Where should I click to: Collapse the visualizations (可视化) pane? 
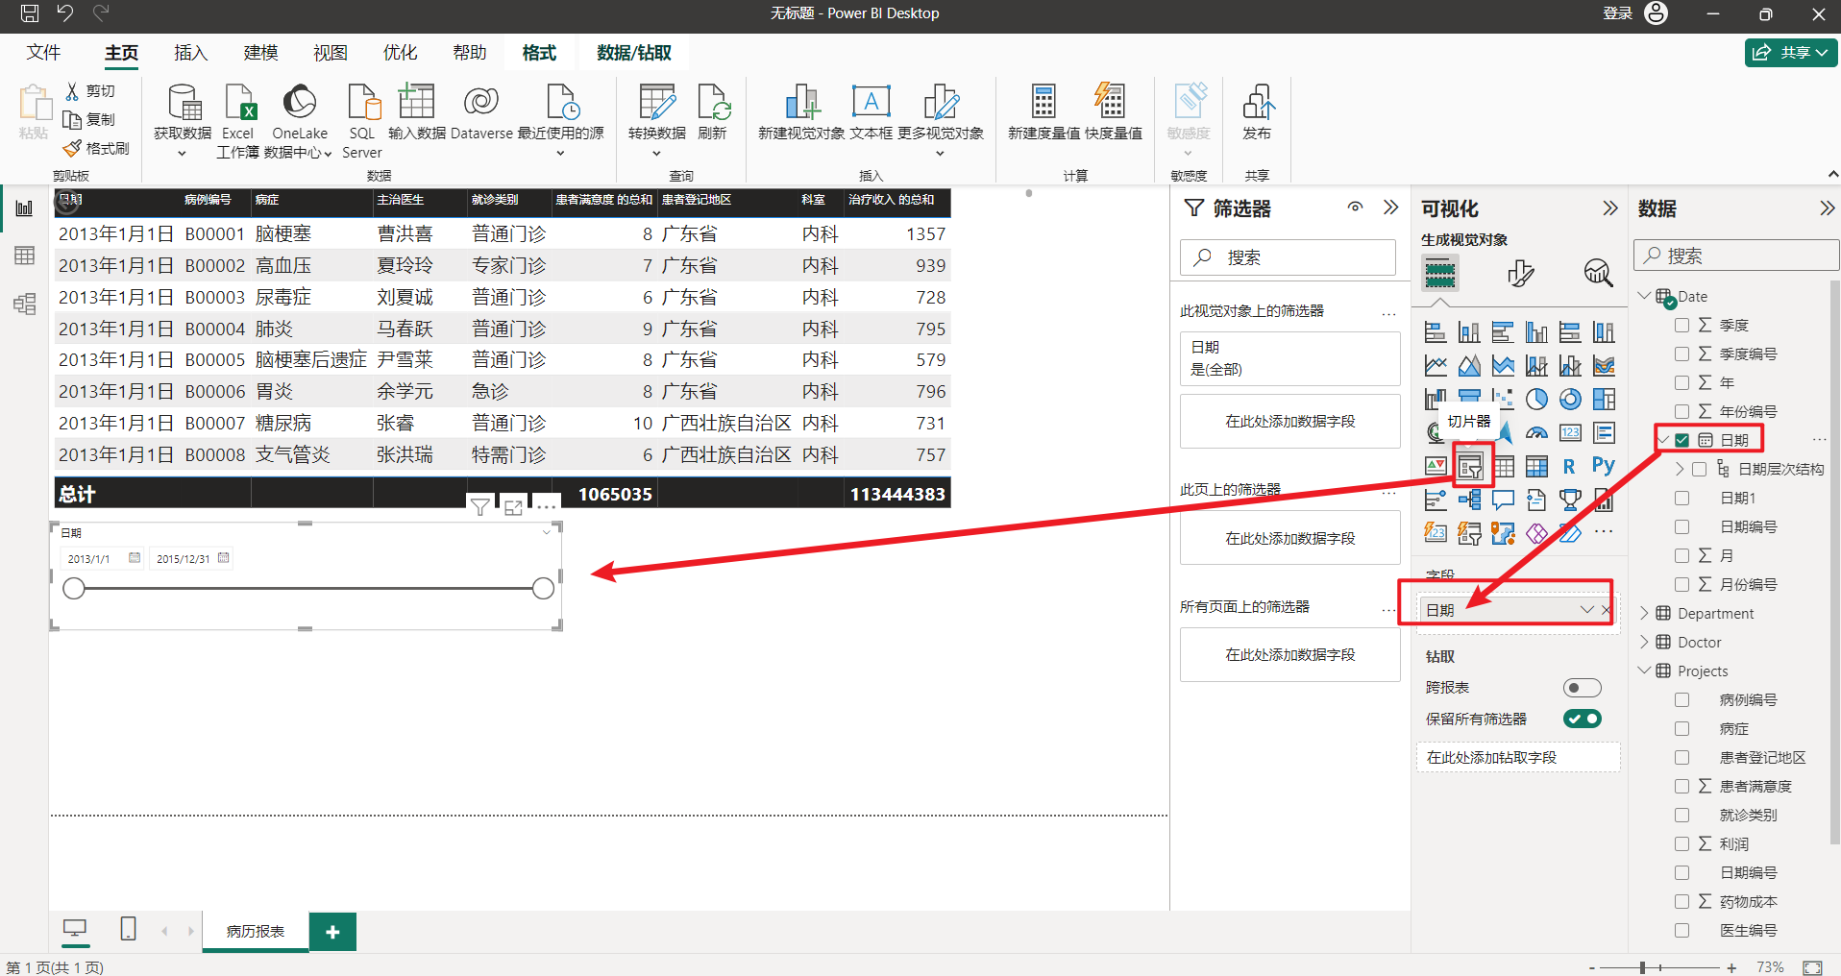1610,207
